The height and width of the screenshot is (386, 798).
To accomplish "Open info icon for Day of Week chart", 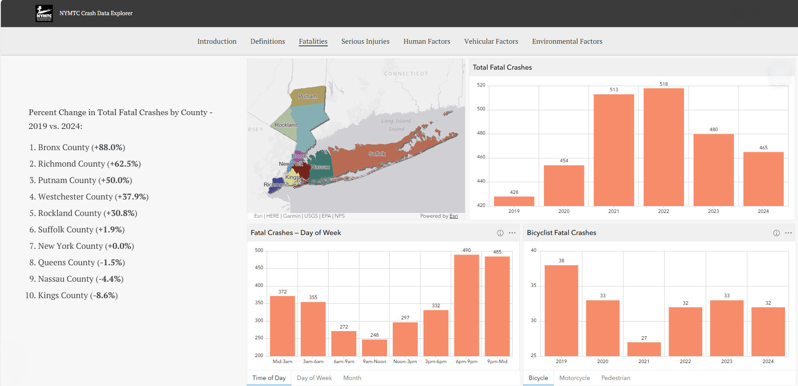I will 500,233.
